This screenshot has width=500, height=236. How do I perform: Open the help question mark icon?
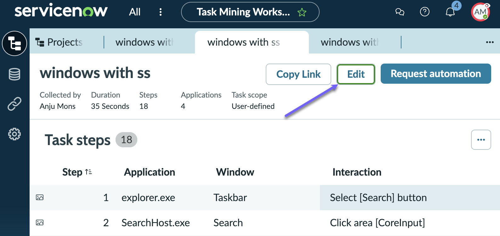click(425, 12)
